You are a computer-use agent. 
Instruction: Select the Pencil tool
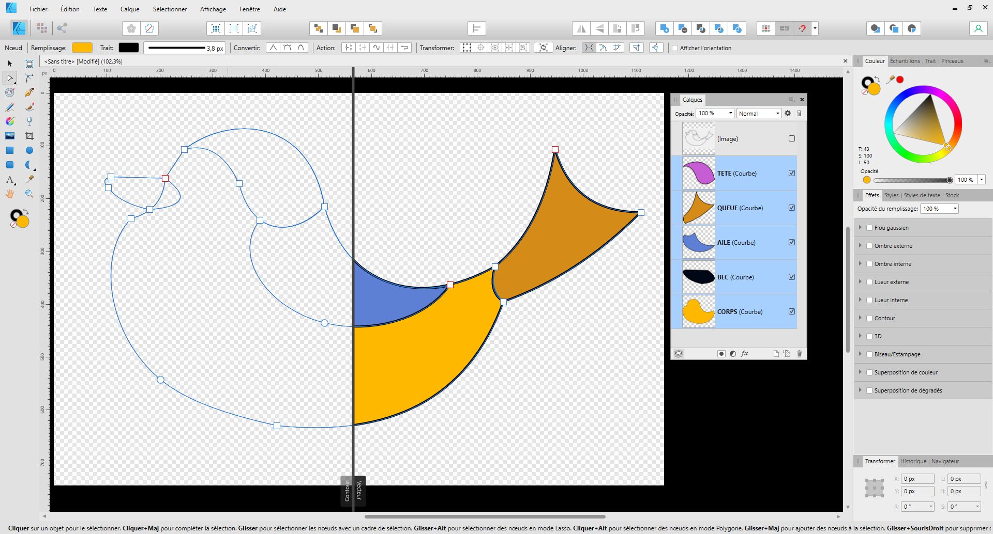coord(10,107)
